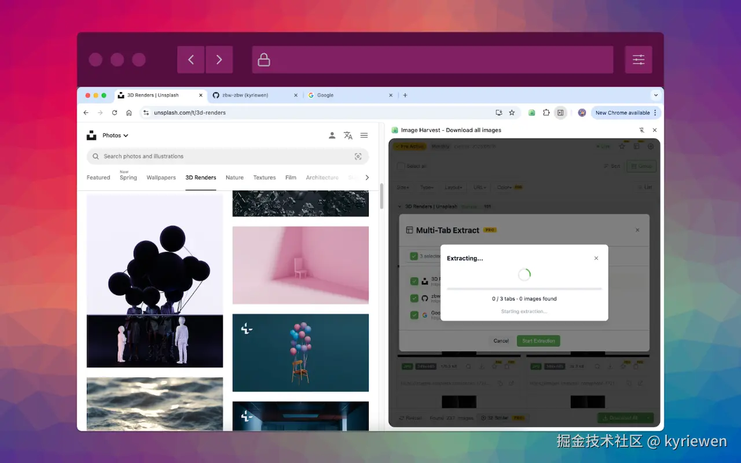Toggle the '3 selected' checkbox
Screen dimensions: 741x463
414,256
